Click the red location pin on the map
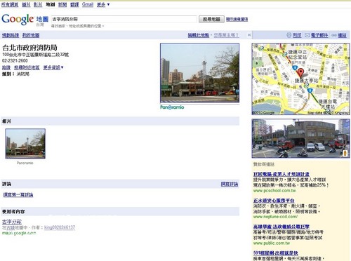 [300, 73]
